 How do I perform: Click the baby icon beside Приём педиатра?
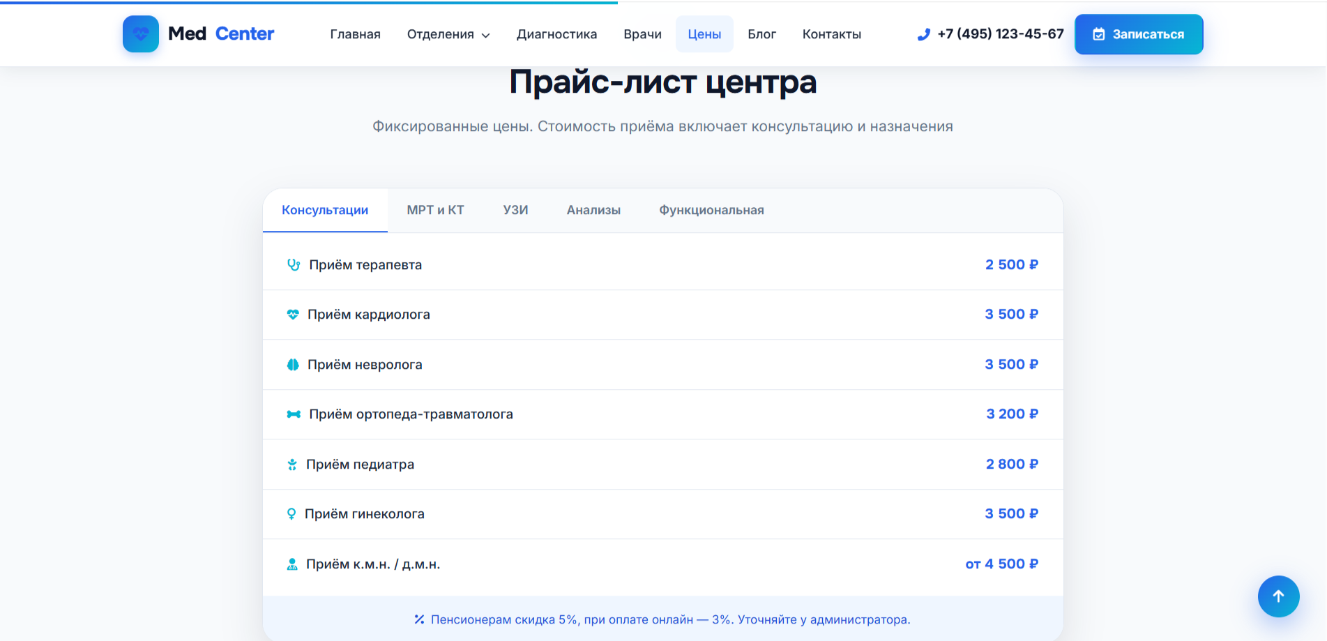(x=292, y=465)
